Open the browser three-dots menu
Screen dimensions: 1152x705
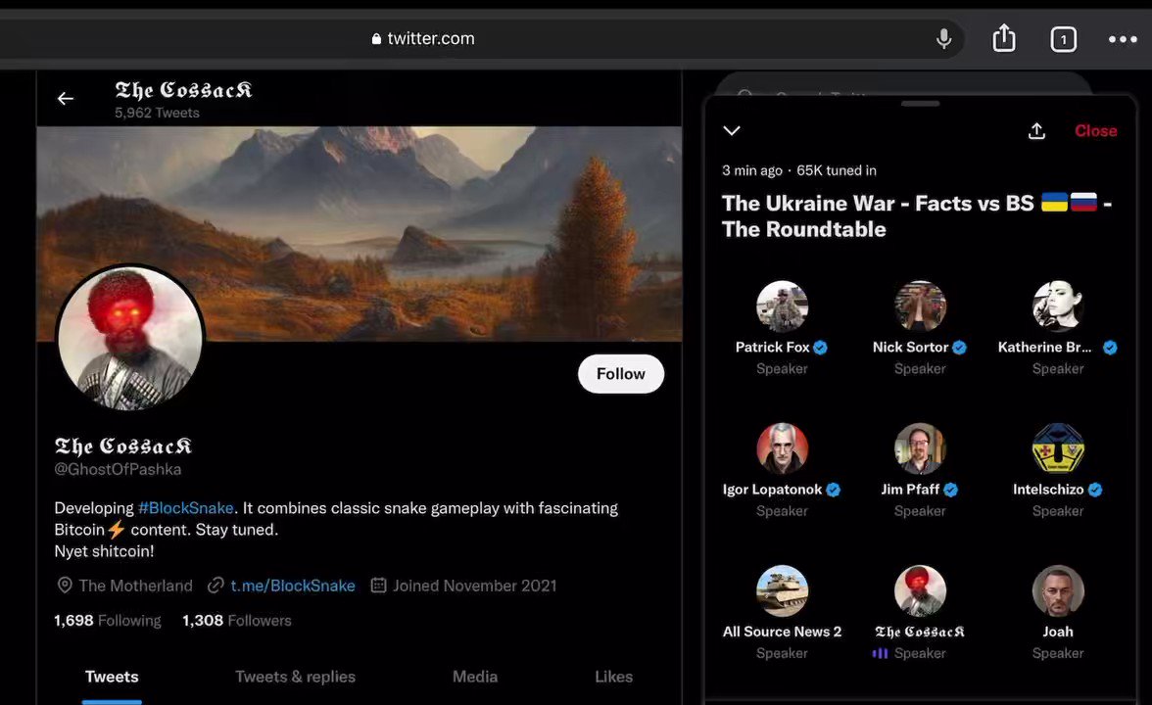pos(1123,39)
